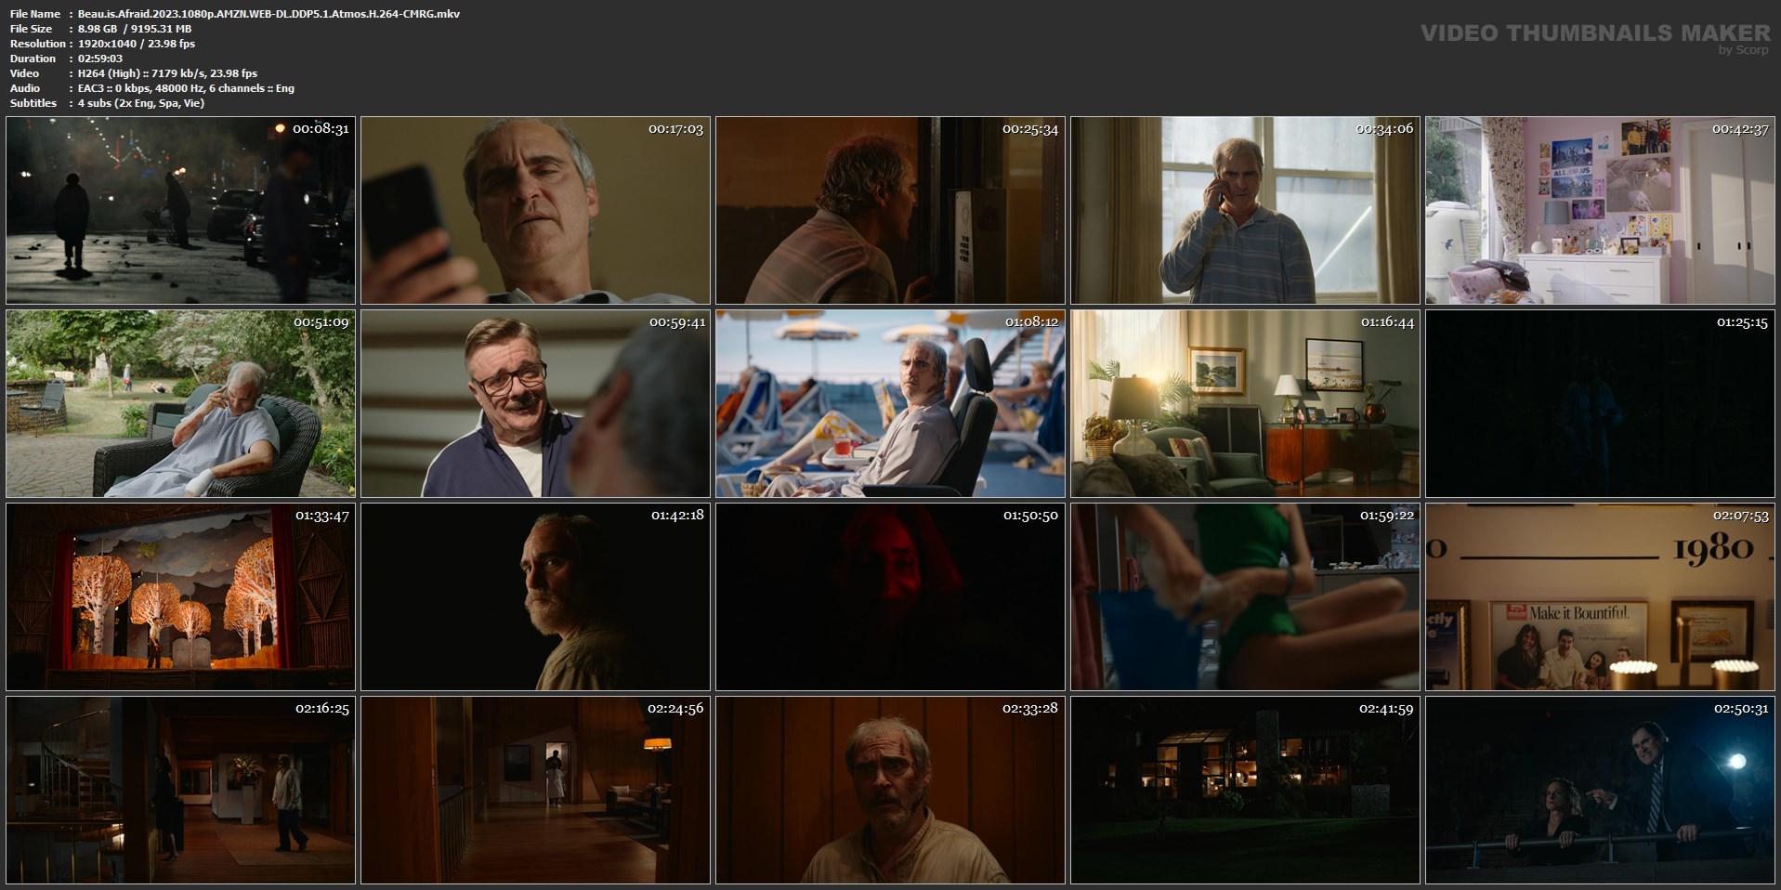Select the thumbnail timestamped 02:24:56
The height and width of the screenshot is (890, 1781).
click(x=535, y=790)
